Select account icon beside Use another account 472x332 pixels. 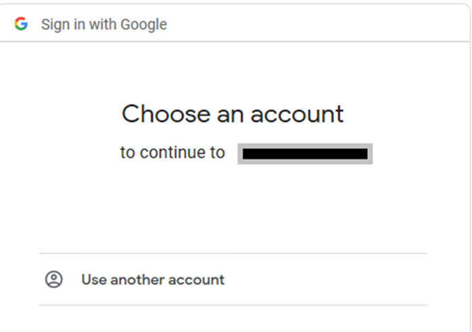tap(54, 279)
